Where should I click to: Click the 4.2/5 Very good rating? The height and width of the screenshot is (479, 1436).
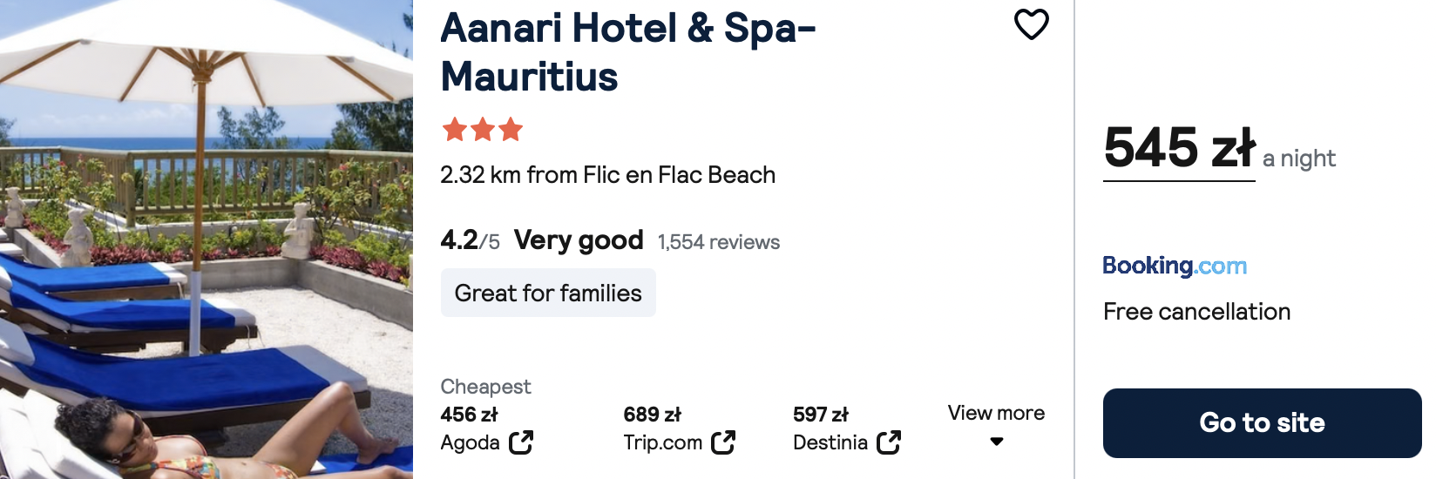pyautogui.click(x=542, y=239)
